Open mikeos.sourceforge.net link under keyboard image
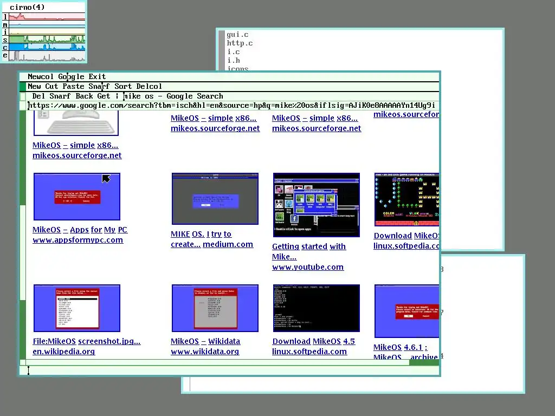The image size is (555, 416). click(x=77, y=155)
